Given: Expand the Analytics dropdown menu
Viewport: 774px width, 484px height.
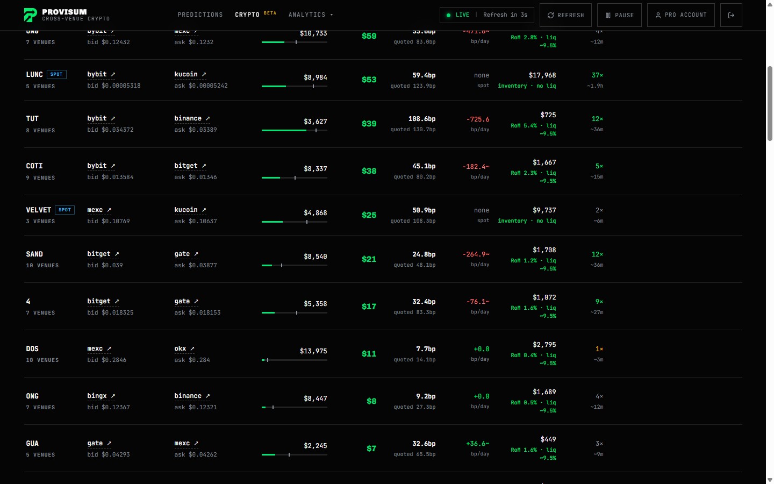Looking at the screenshot, I should click(x=311, y=15).
